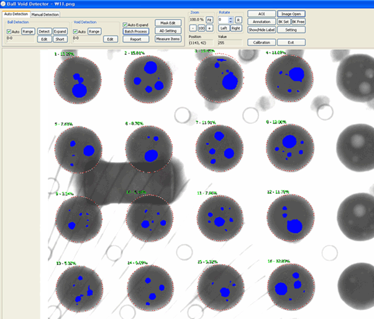
Task: Click the R rotate button
Action: (239, 20)
